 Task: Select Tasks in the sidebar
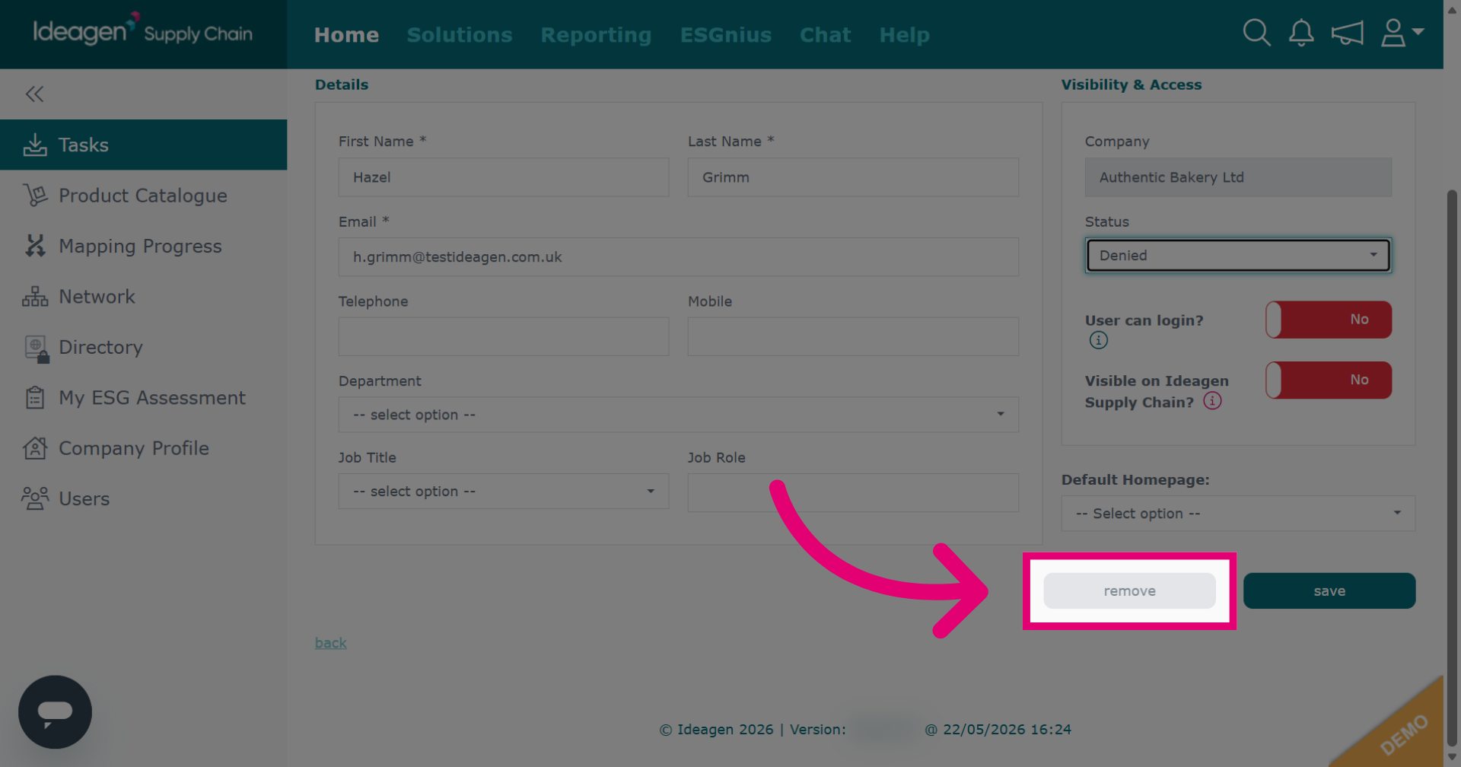(143, 145)
